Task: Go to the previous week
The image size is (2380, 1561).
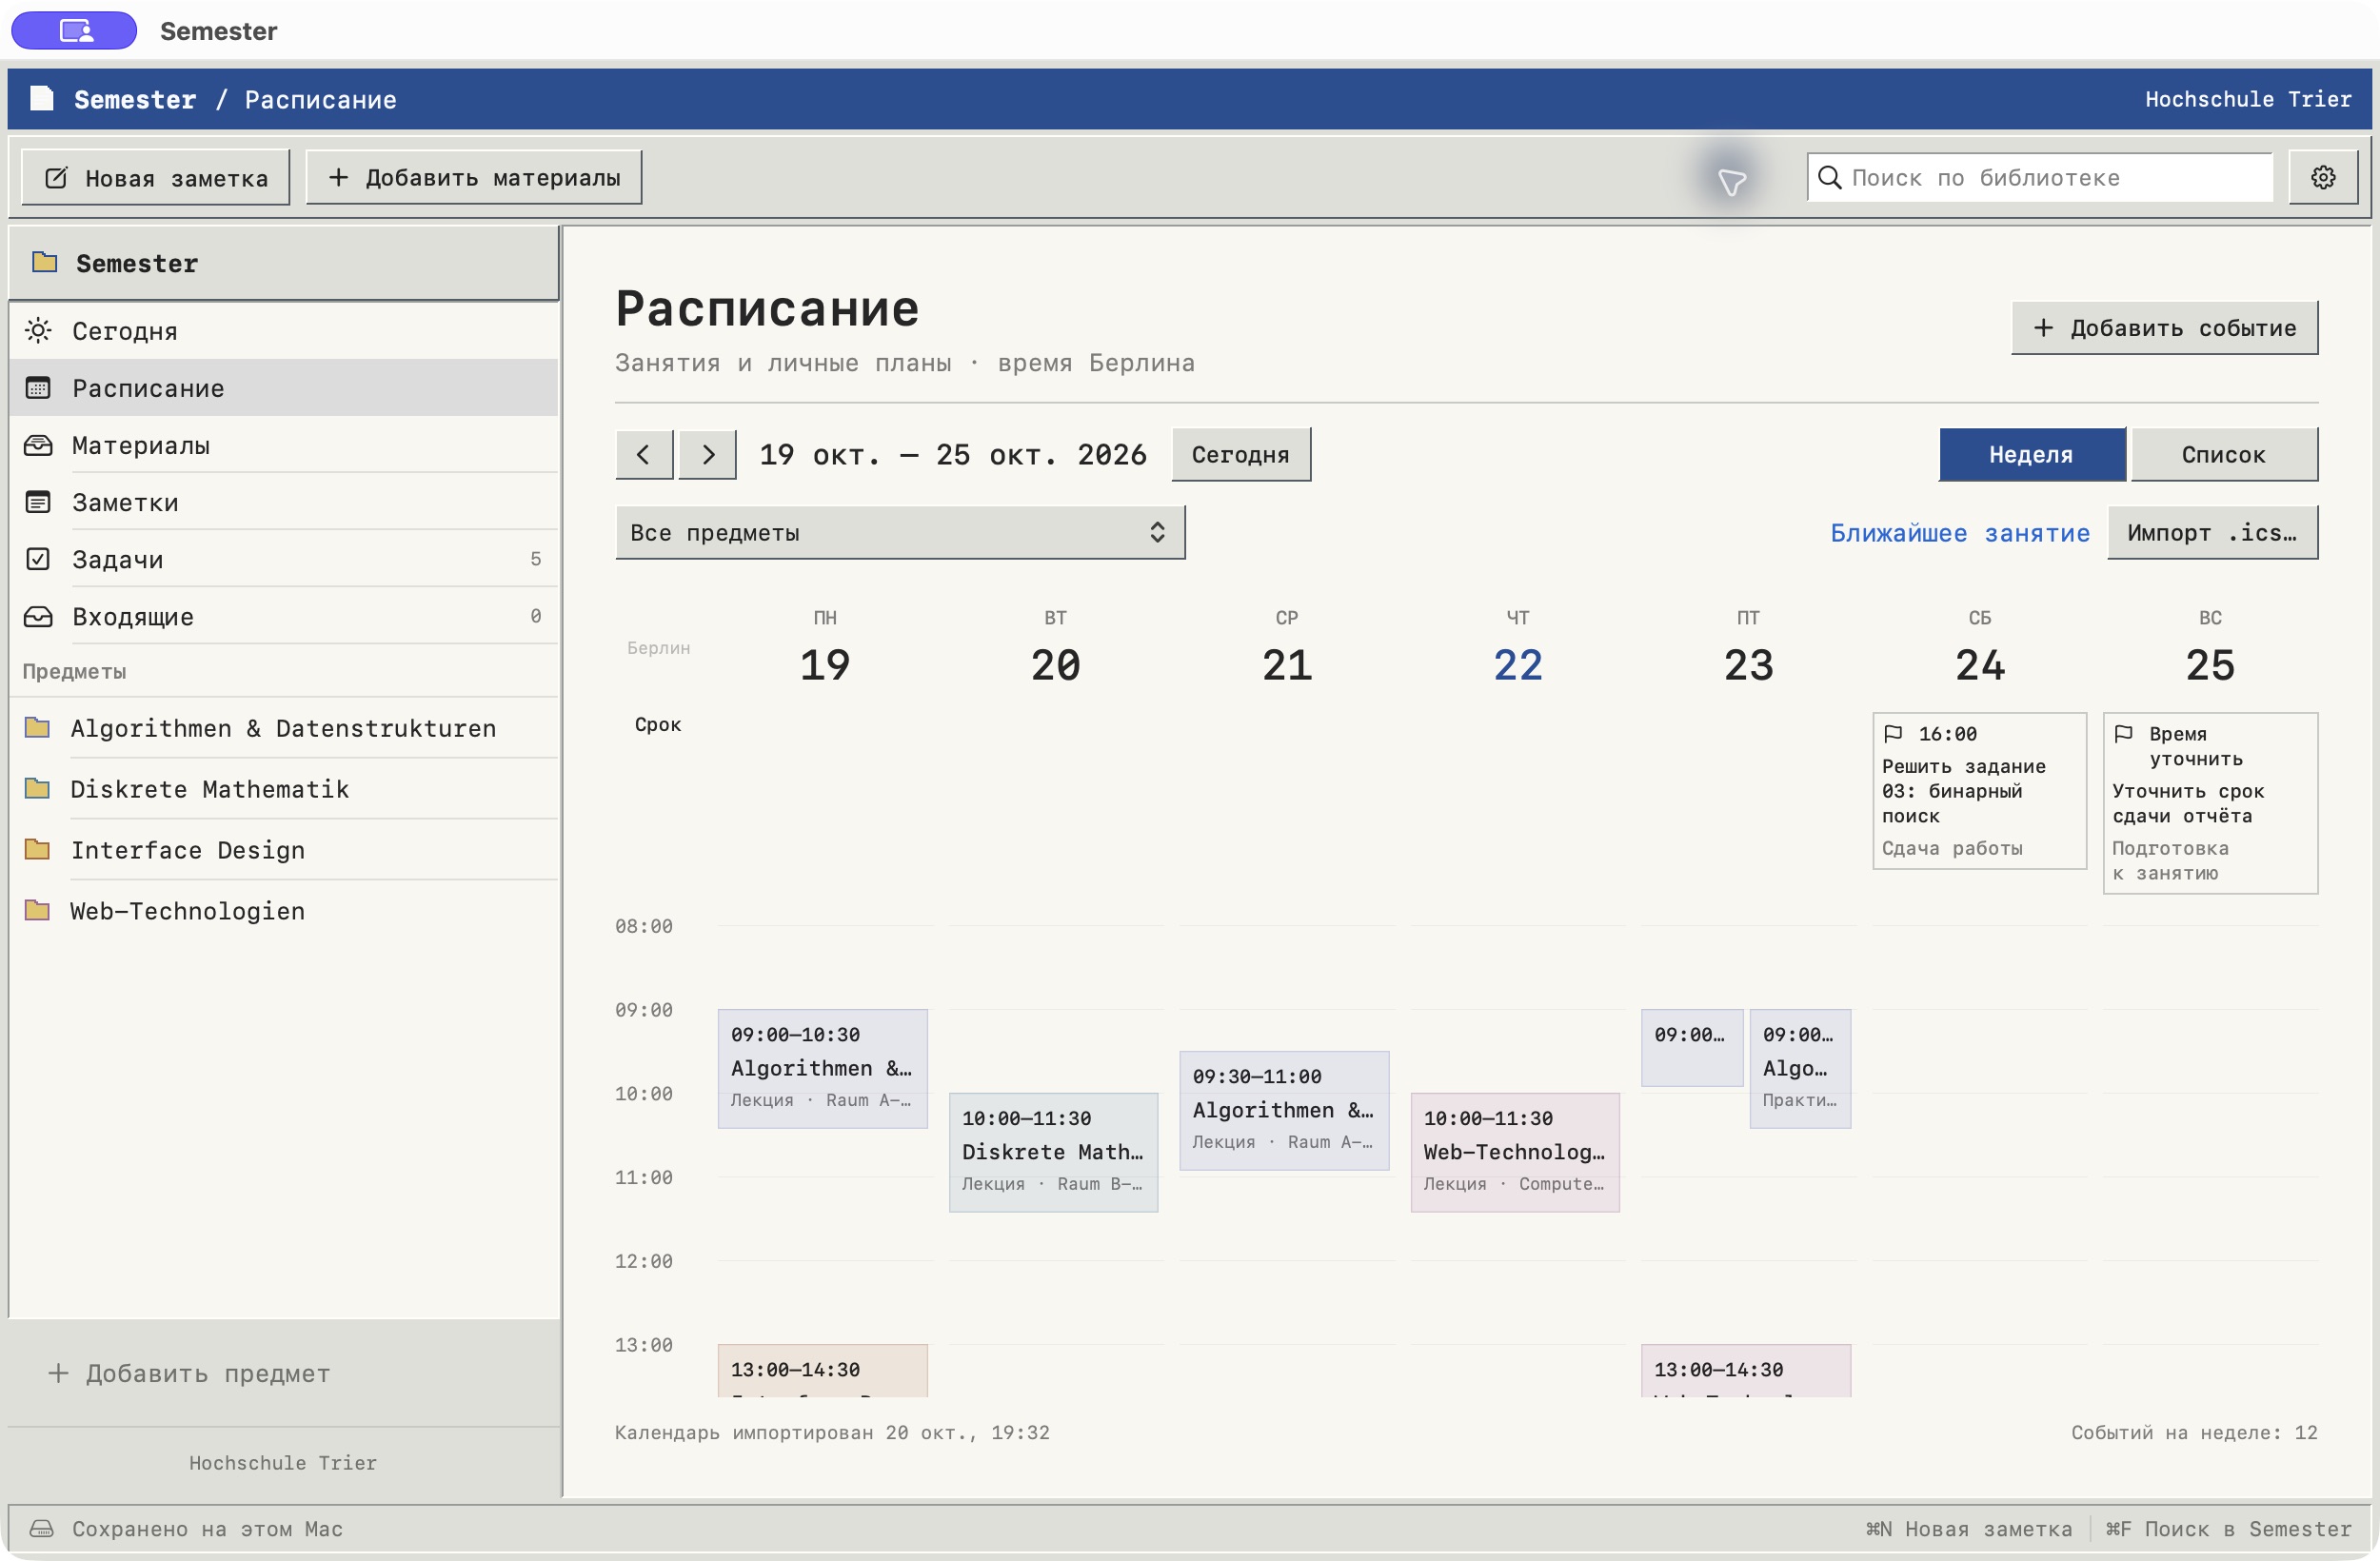Action: click(644, 455)
